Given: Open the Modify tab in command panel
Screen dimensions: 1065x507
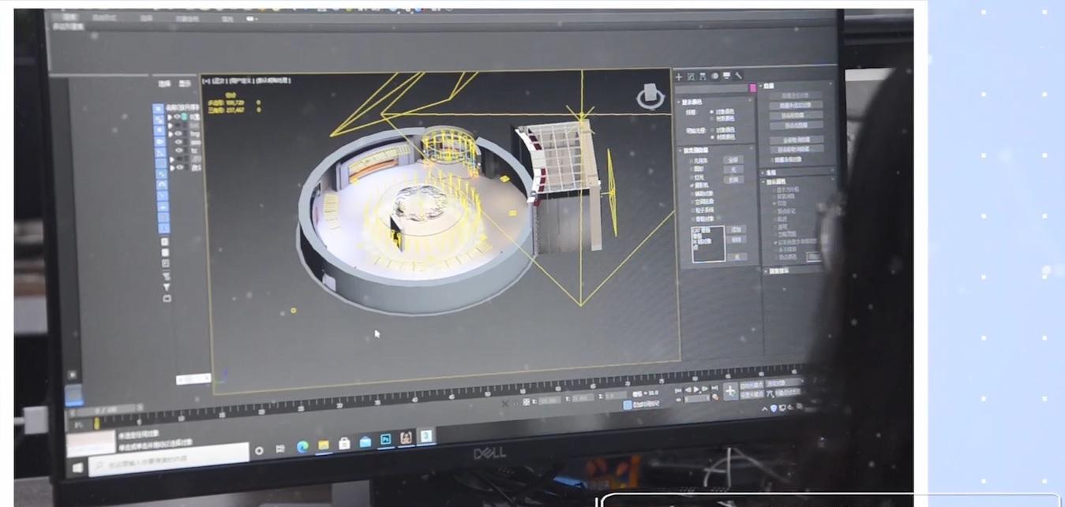Looking at the screenshot, I should coord(691,76).
